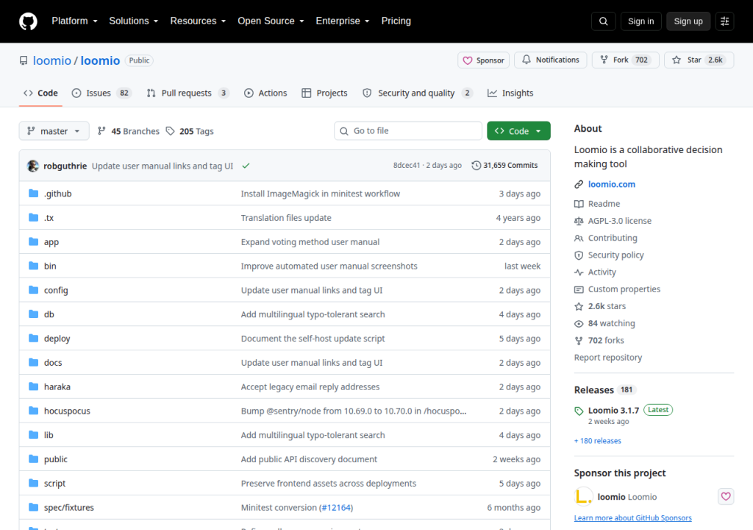Screen dimensions: 753x530
Task: Click the spec/fixtures folder icon
Action: (x=33, y=507)
